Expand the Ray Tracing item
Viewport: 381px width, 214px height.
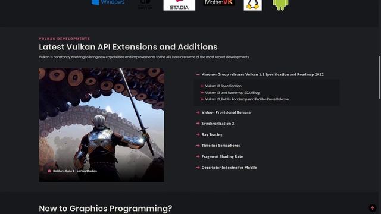(x=209, y=134)
